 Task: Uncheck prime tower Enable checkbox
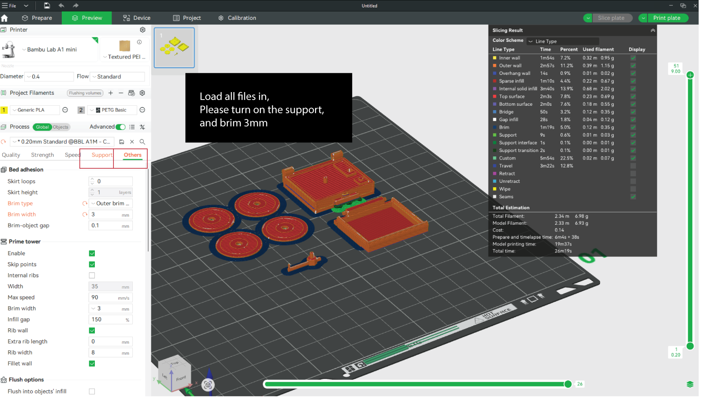coord(92,253)
